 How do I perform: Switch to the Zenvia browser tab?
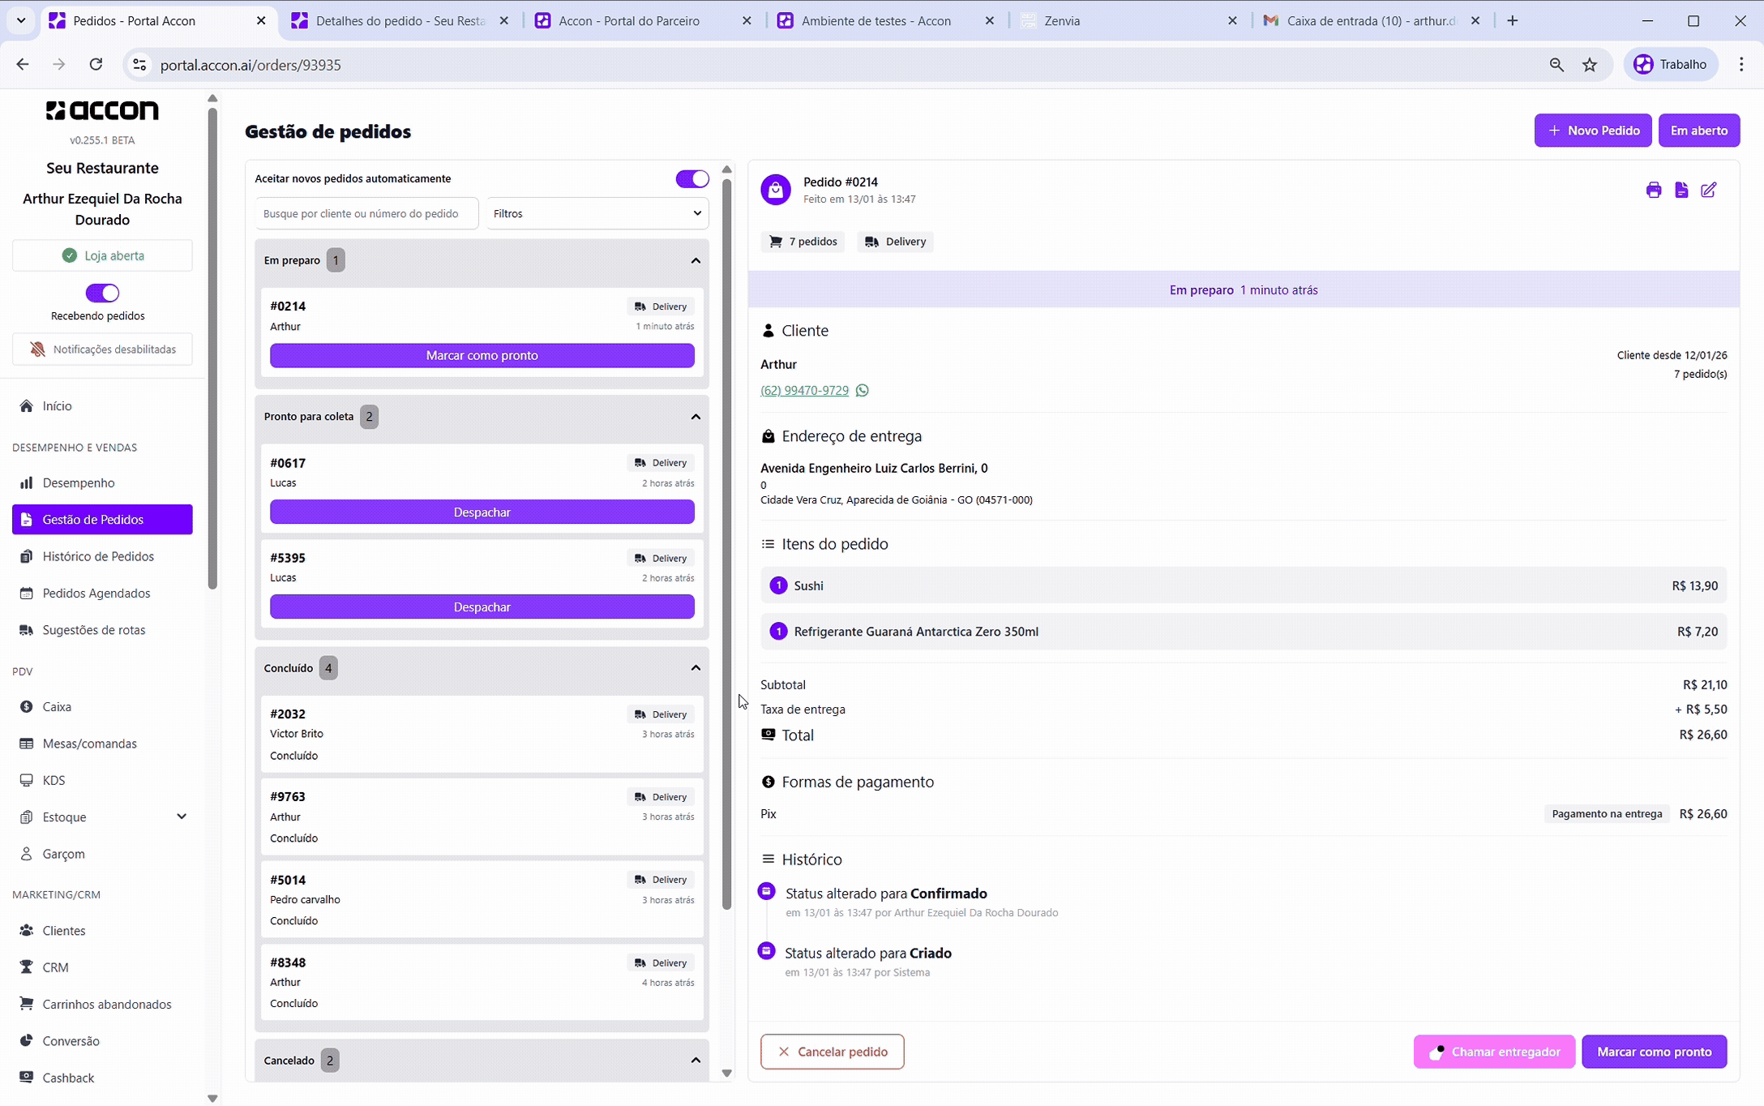pos(1062,21)
